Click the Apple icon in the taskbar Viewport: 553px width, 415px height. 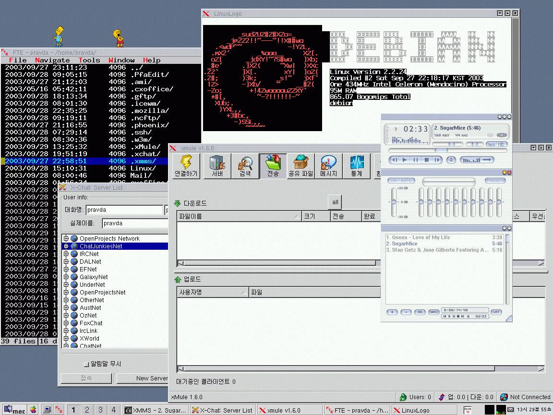[x=33, y=410]
